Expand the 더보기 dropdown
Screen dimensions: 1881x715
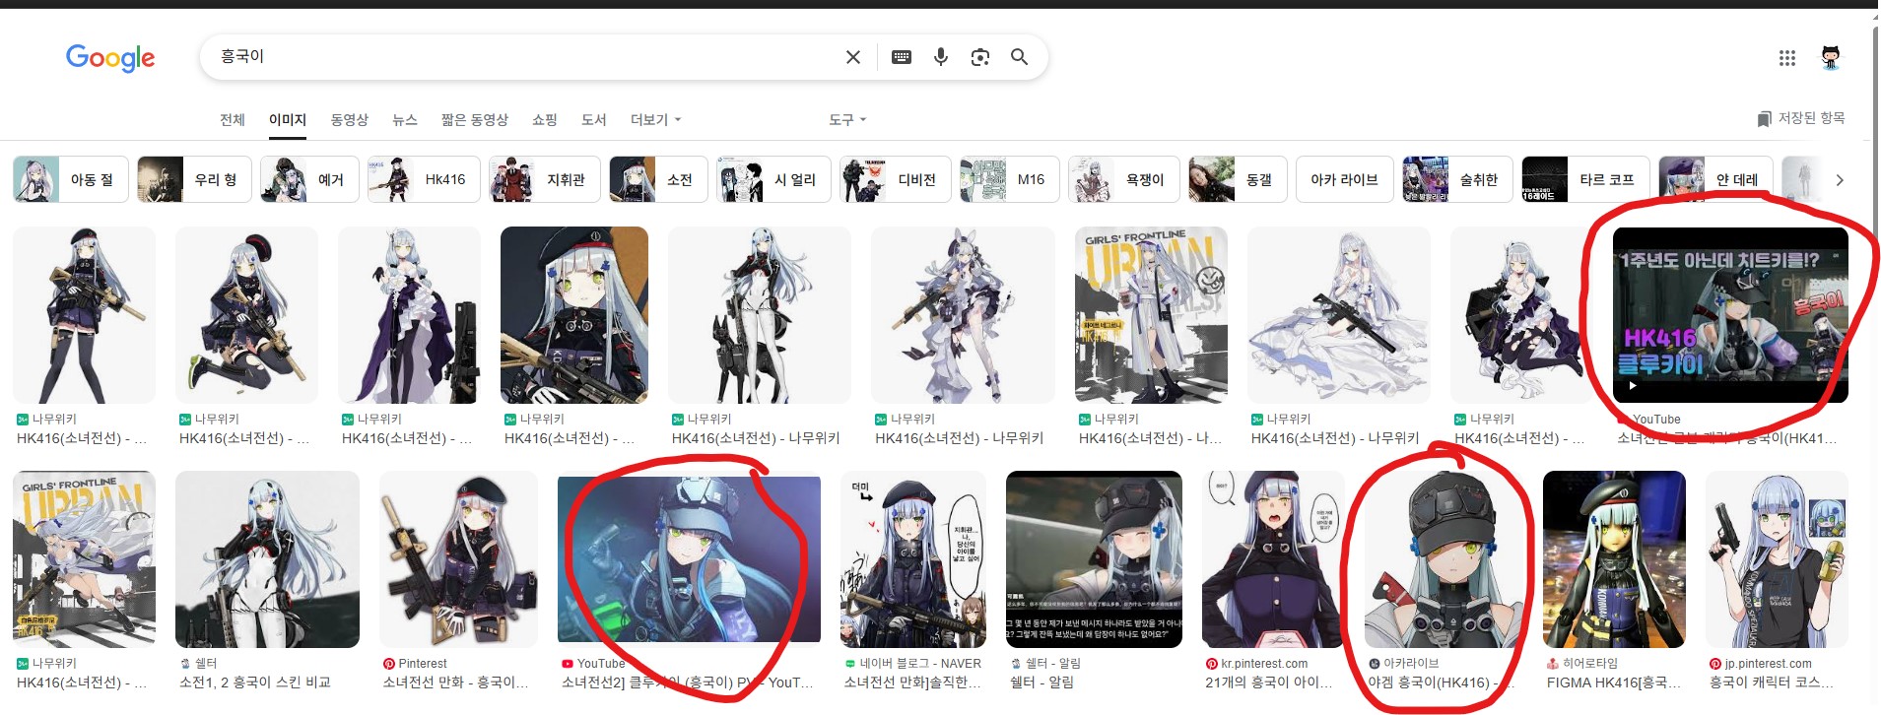(655, 119)
